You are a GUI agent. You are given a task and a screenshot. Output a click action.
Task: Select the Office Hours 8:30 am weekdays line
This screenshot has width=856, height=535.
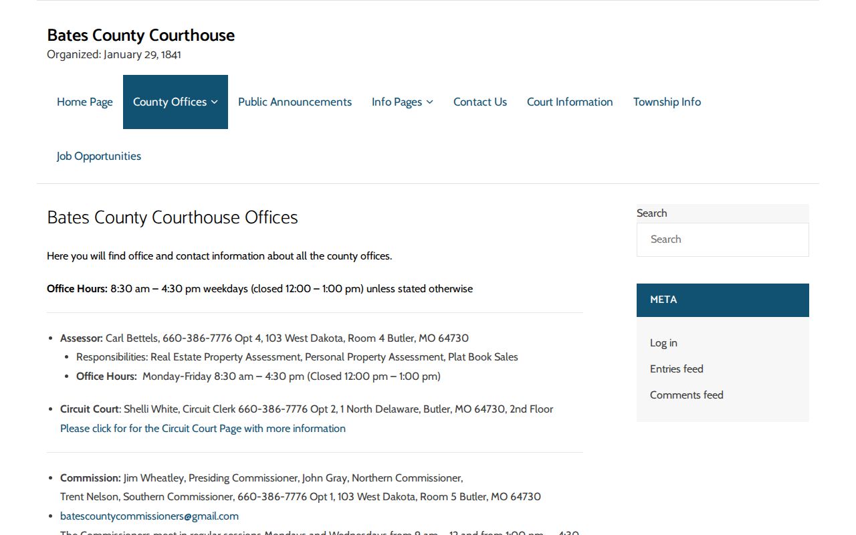[259, 289]
